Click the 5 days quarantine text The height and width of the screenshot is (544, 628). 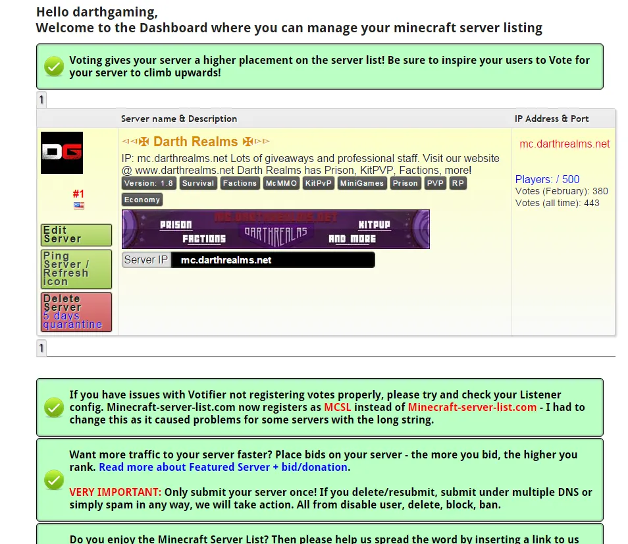[72, 320]
